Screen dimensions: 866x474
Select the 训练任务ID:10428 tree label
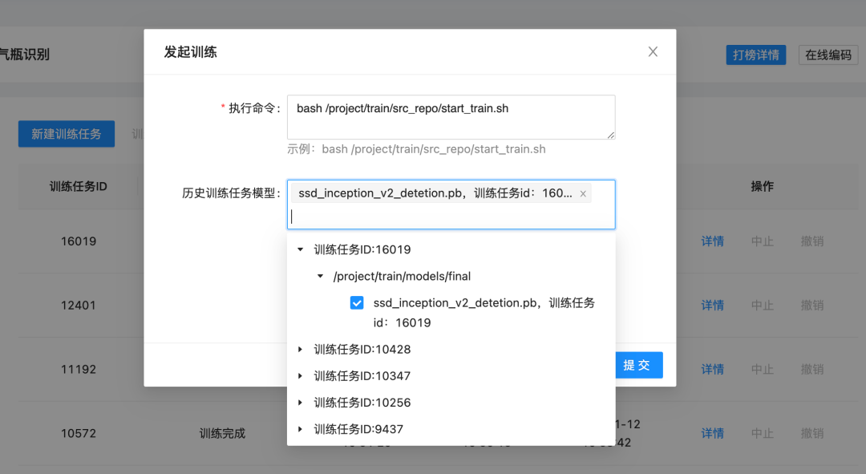[362, 349]
